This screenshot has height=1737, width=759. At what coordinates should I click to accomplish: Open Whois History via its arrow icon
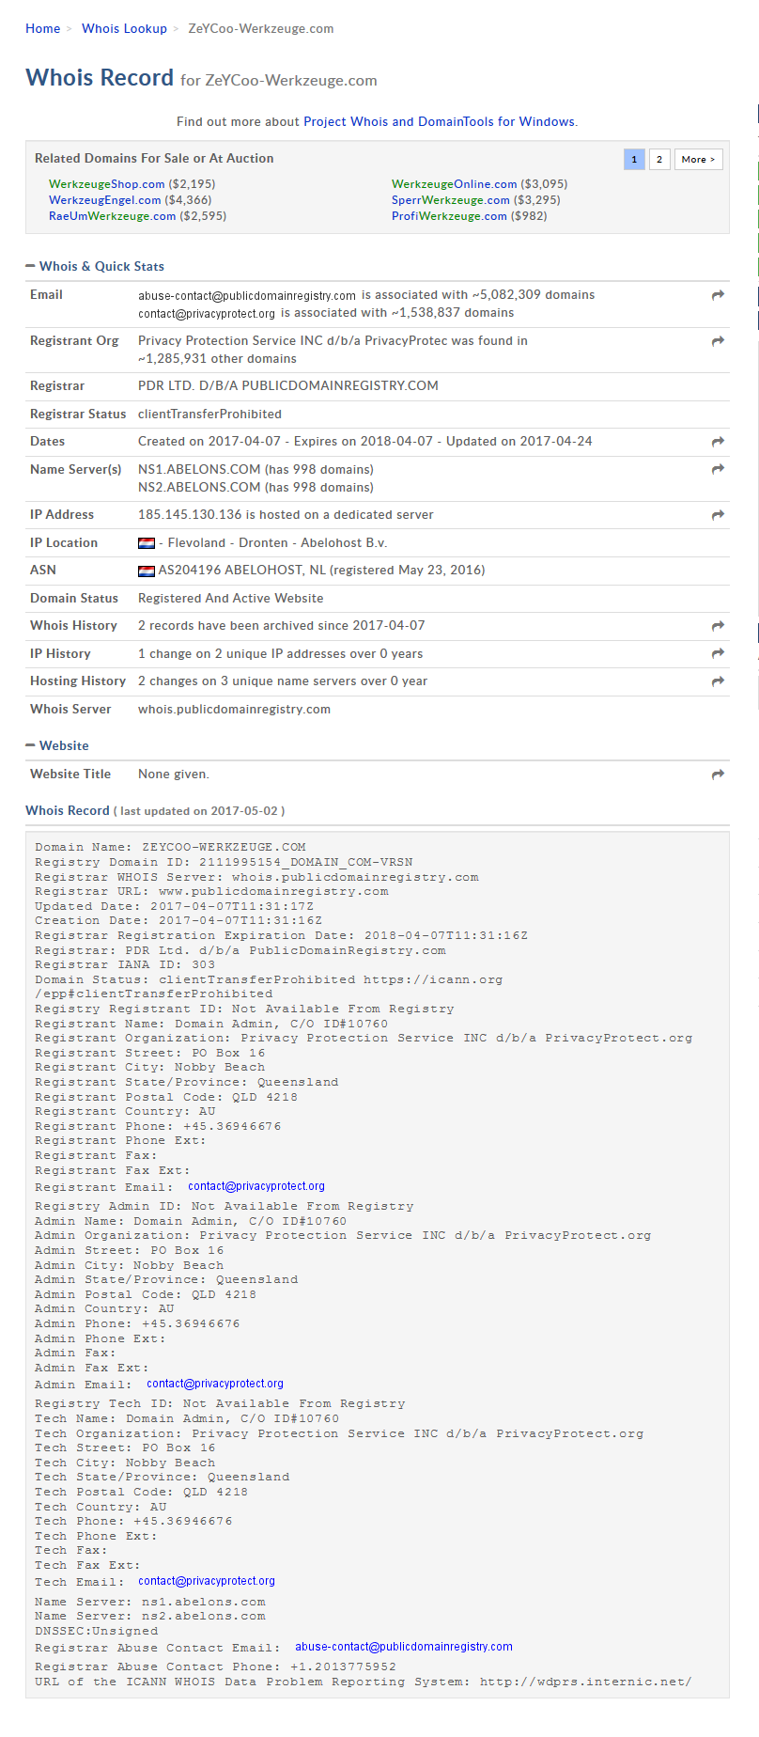(718, 626)
